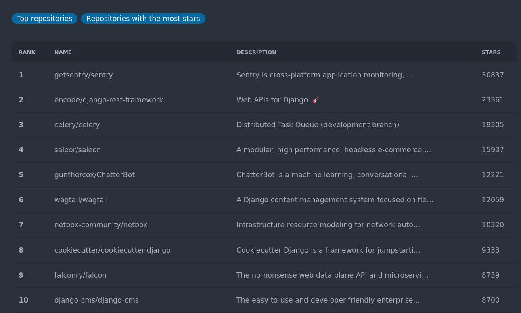Click the DESCRIPTION column header
This screenshot has height=313, width=521.
coord(256,52)
